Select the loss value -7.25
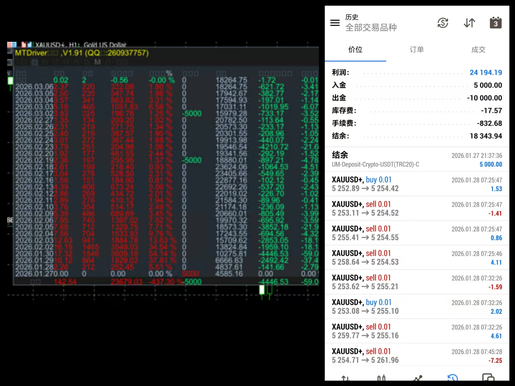515x386 pixels. point(495,360)
